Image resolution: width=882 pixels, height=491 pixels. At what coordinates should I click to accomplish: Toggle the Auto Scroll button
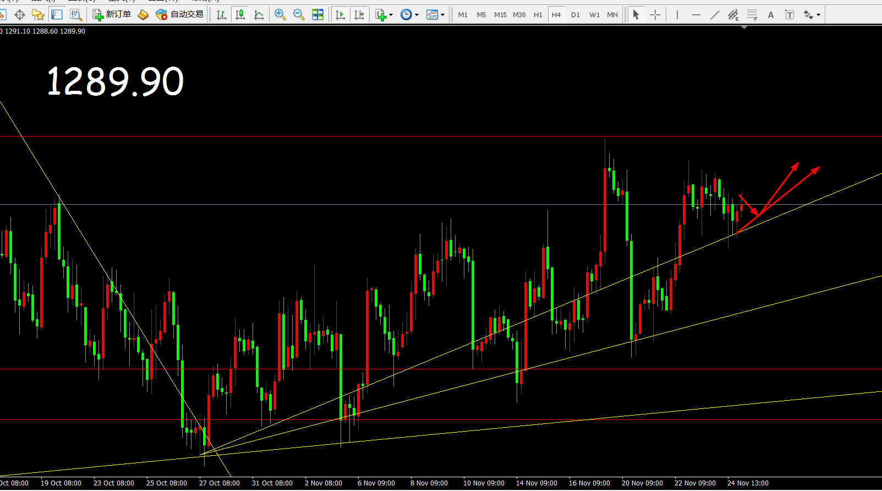pos(340,15)
